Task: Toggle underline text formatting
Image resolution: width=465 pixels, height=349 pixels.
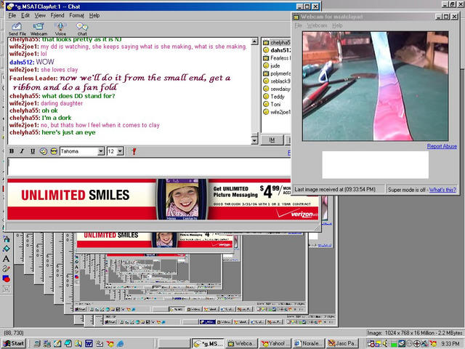Action: point(33,151)
